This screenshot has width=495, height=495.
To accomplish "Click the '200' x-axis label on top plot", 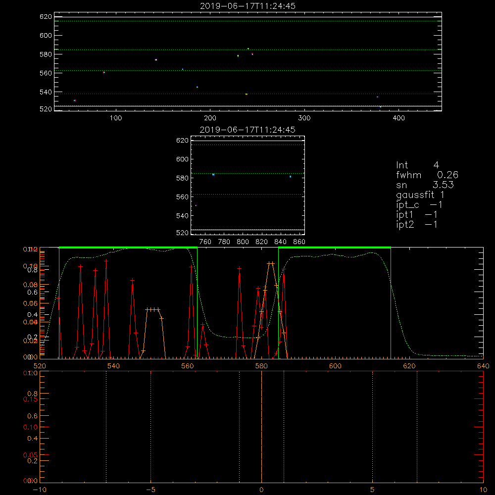I will 210,118.
